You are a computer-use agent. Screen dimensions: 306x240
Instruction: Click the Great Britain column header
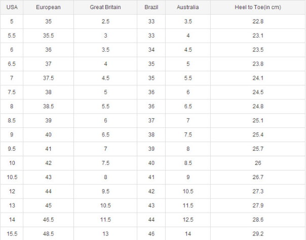coord(105,8)
